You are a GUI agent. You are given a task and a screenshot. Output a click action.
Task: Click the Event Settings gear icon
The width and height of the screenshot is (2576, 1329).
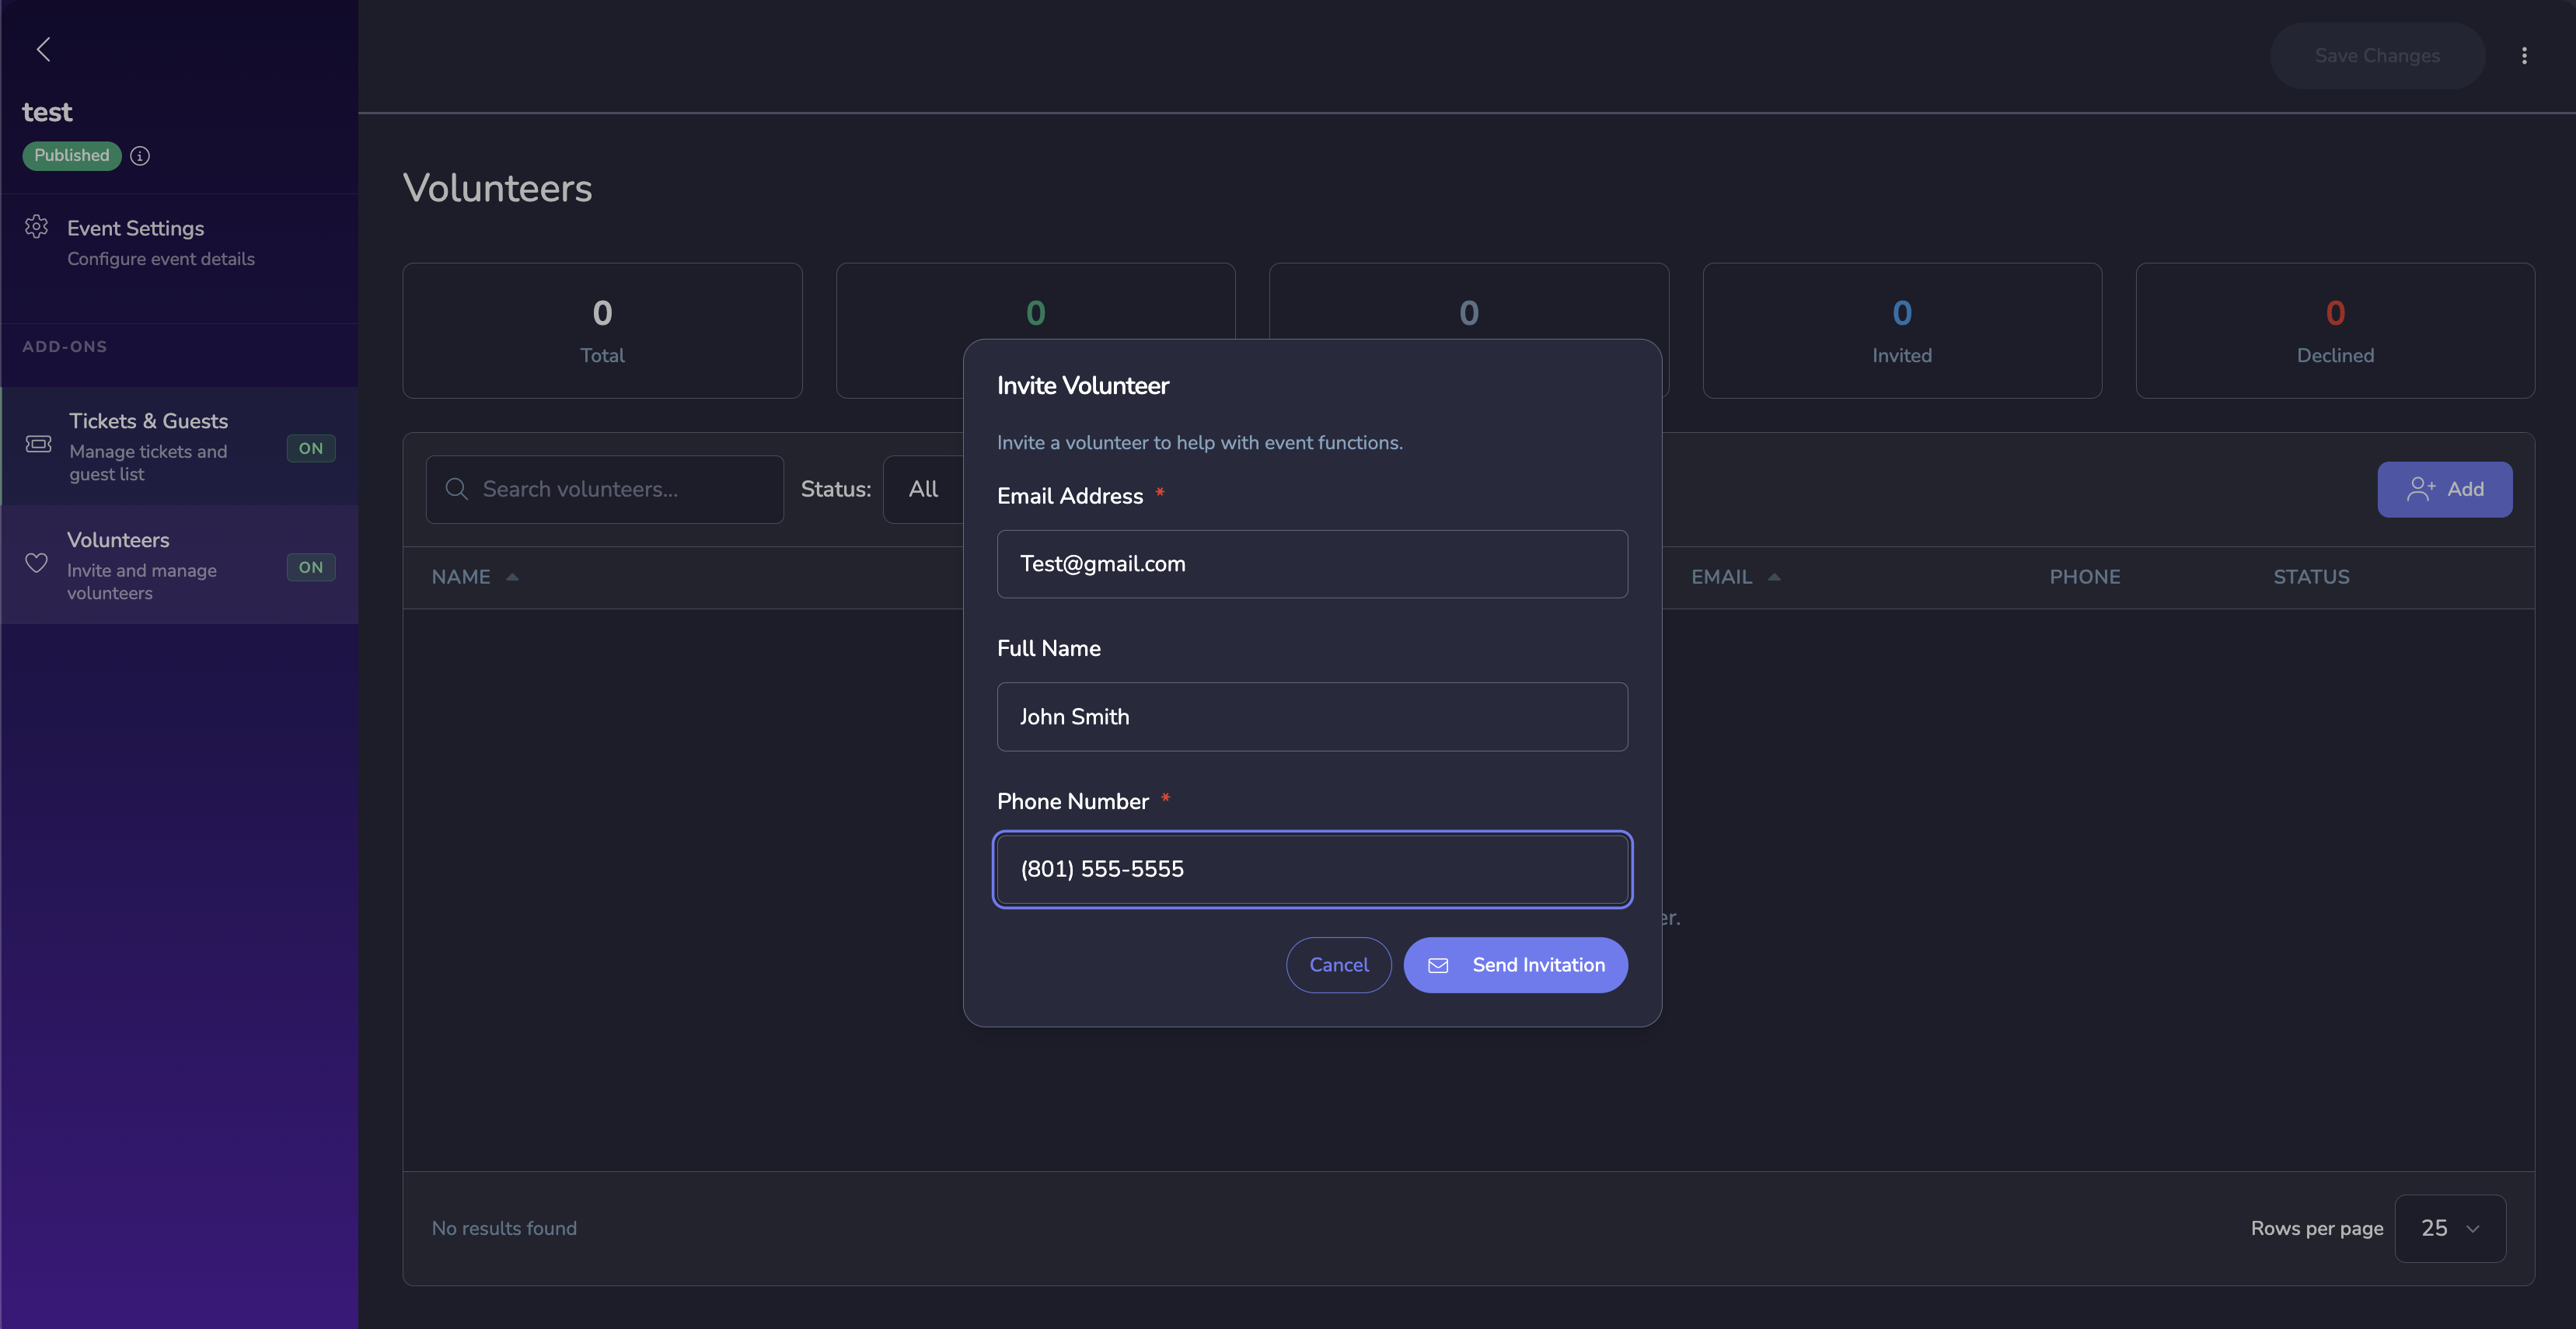tap(37, 227)
